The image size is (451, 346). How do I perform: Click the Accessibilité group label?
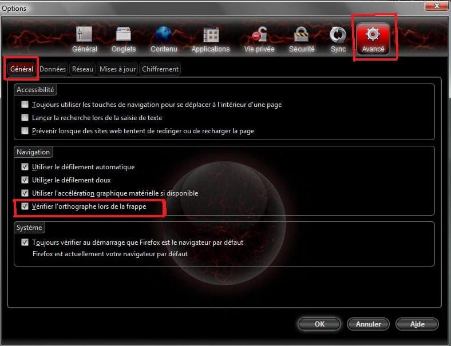pyautogui.click(x=35, y=90)
